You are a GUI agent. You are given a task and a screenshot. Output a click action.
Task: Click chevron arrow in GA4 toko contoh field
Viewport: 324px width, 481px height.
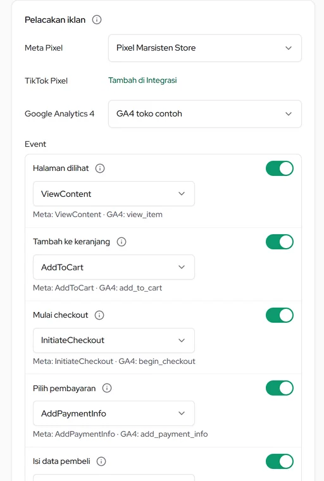coord(289,114)
